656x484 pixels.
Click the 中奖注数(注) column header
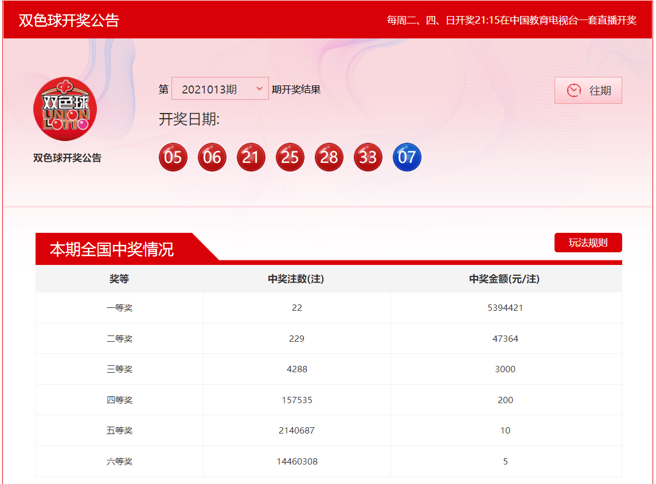click(296, 279)
